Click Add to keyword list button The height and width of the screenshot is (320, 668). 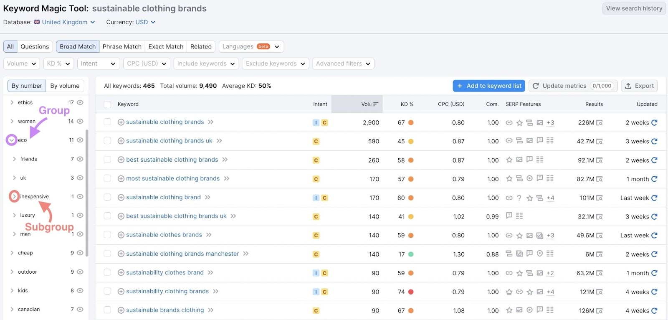click(488, 86)
